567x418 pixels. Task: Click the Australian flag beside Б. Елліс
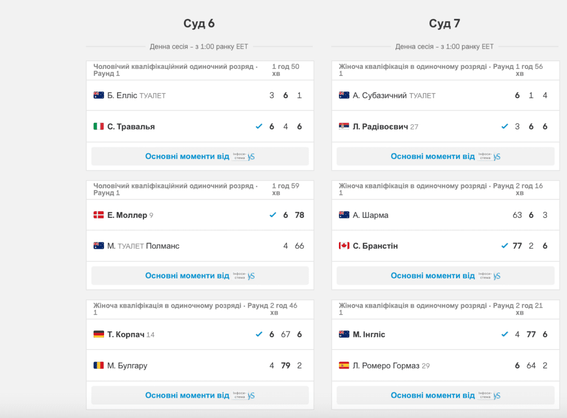click(98, 95)
